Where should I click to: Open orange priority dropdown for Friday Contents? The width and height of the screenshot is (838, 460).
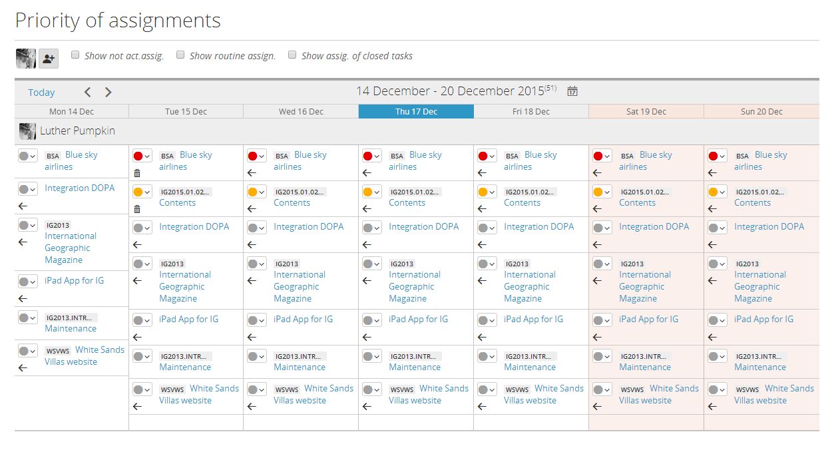pyautogui.click(x=487, y=192)
